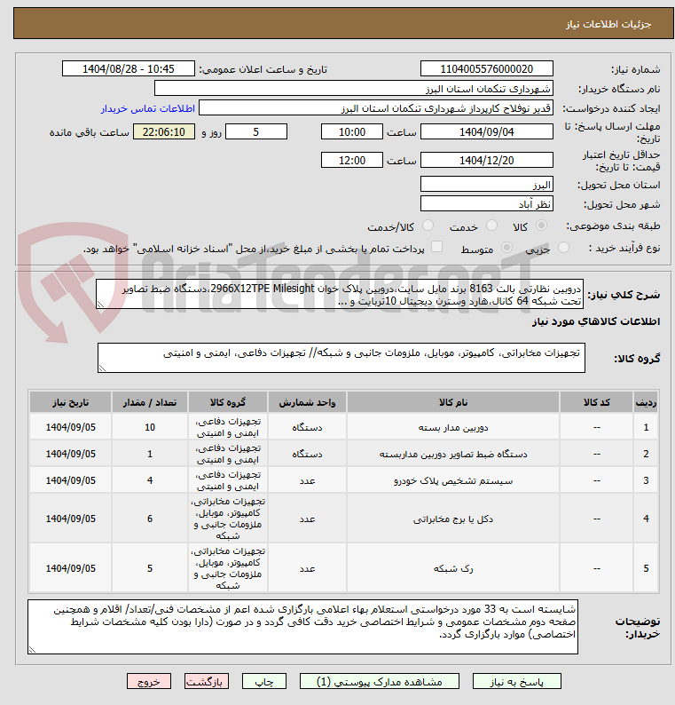Click delivery province field البرز
Image resolution: width=675 pixels, height=705 pixels.
[486, 185]
